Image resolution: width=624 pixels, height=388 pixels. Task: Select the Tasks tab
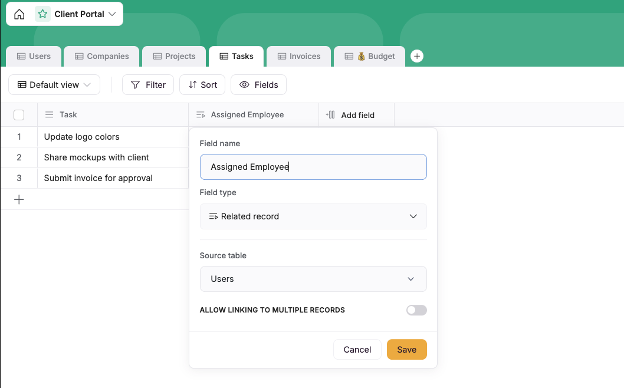click(237, 56)
